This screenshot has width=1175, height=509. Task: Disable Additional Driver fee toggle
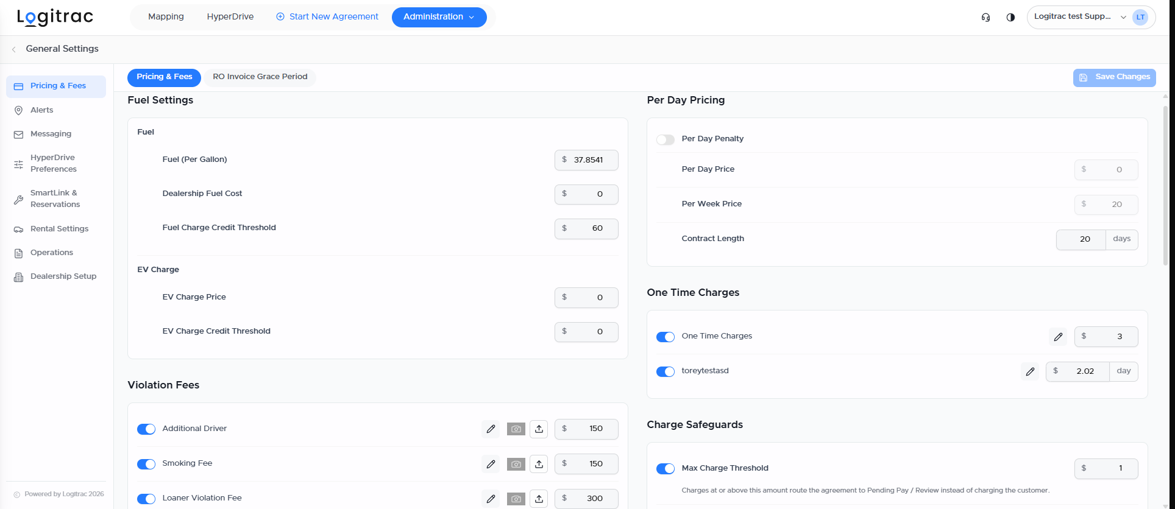(x=146, y=429)
